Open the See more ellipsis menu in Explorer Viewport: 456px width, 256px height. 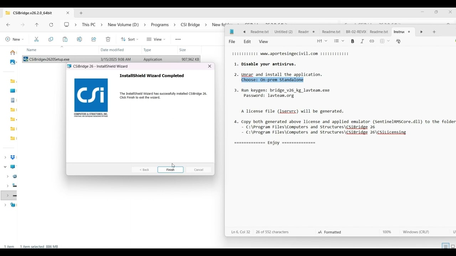(x=178, y=39)
